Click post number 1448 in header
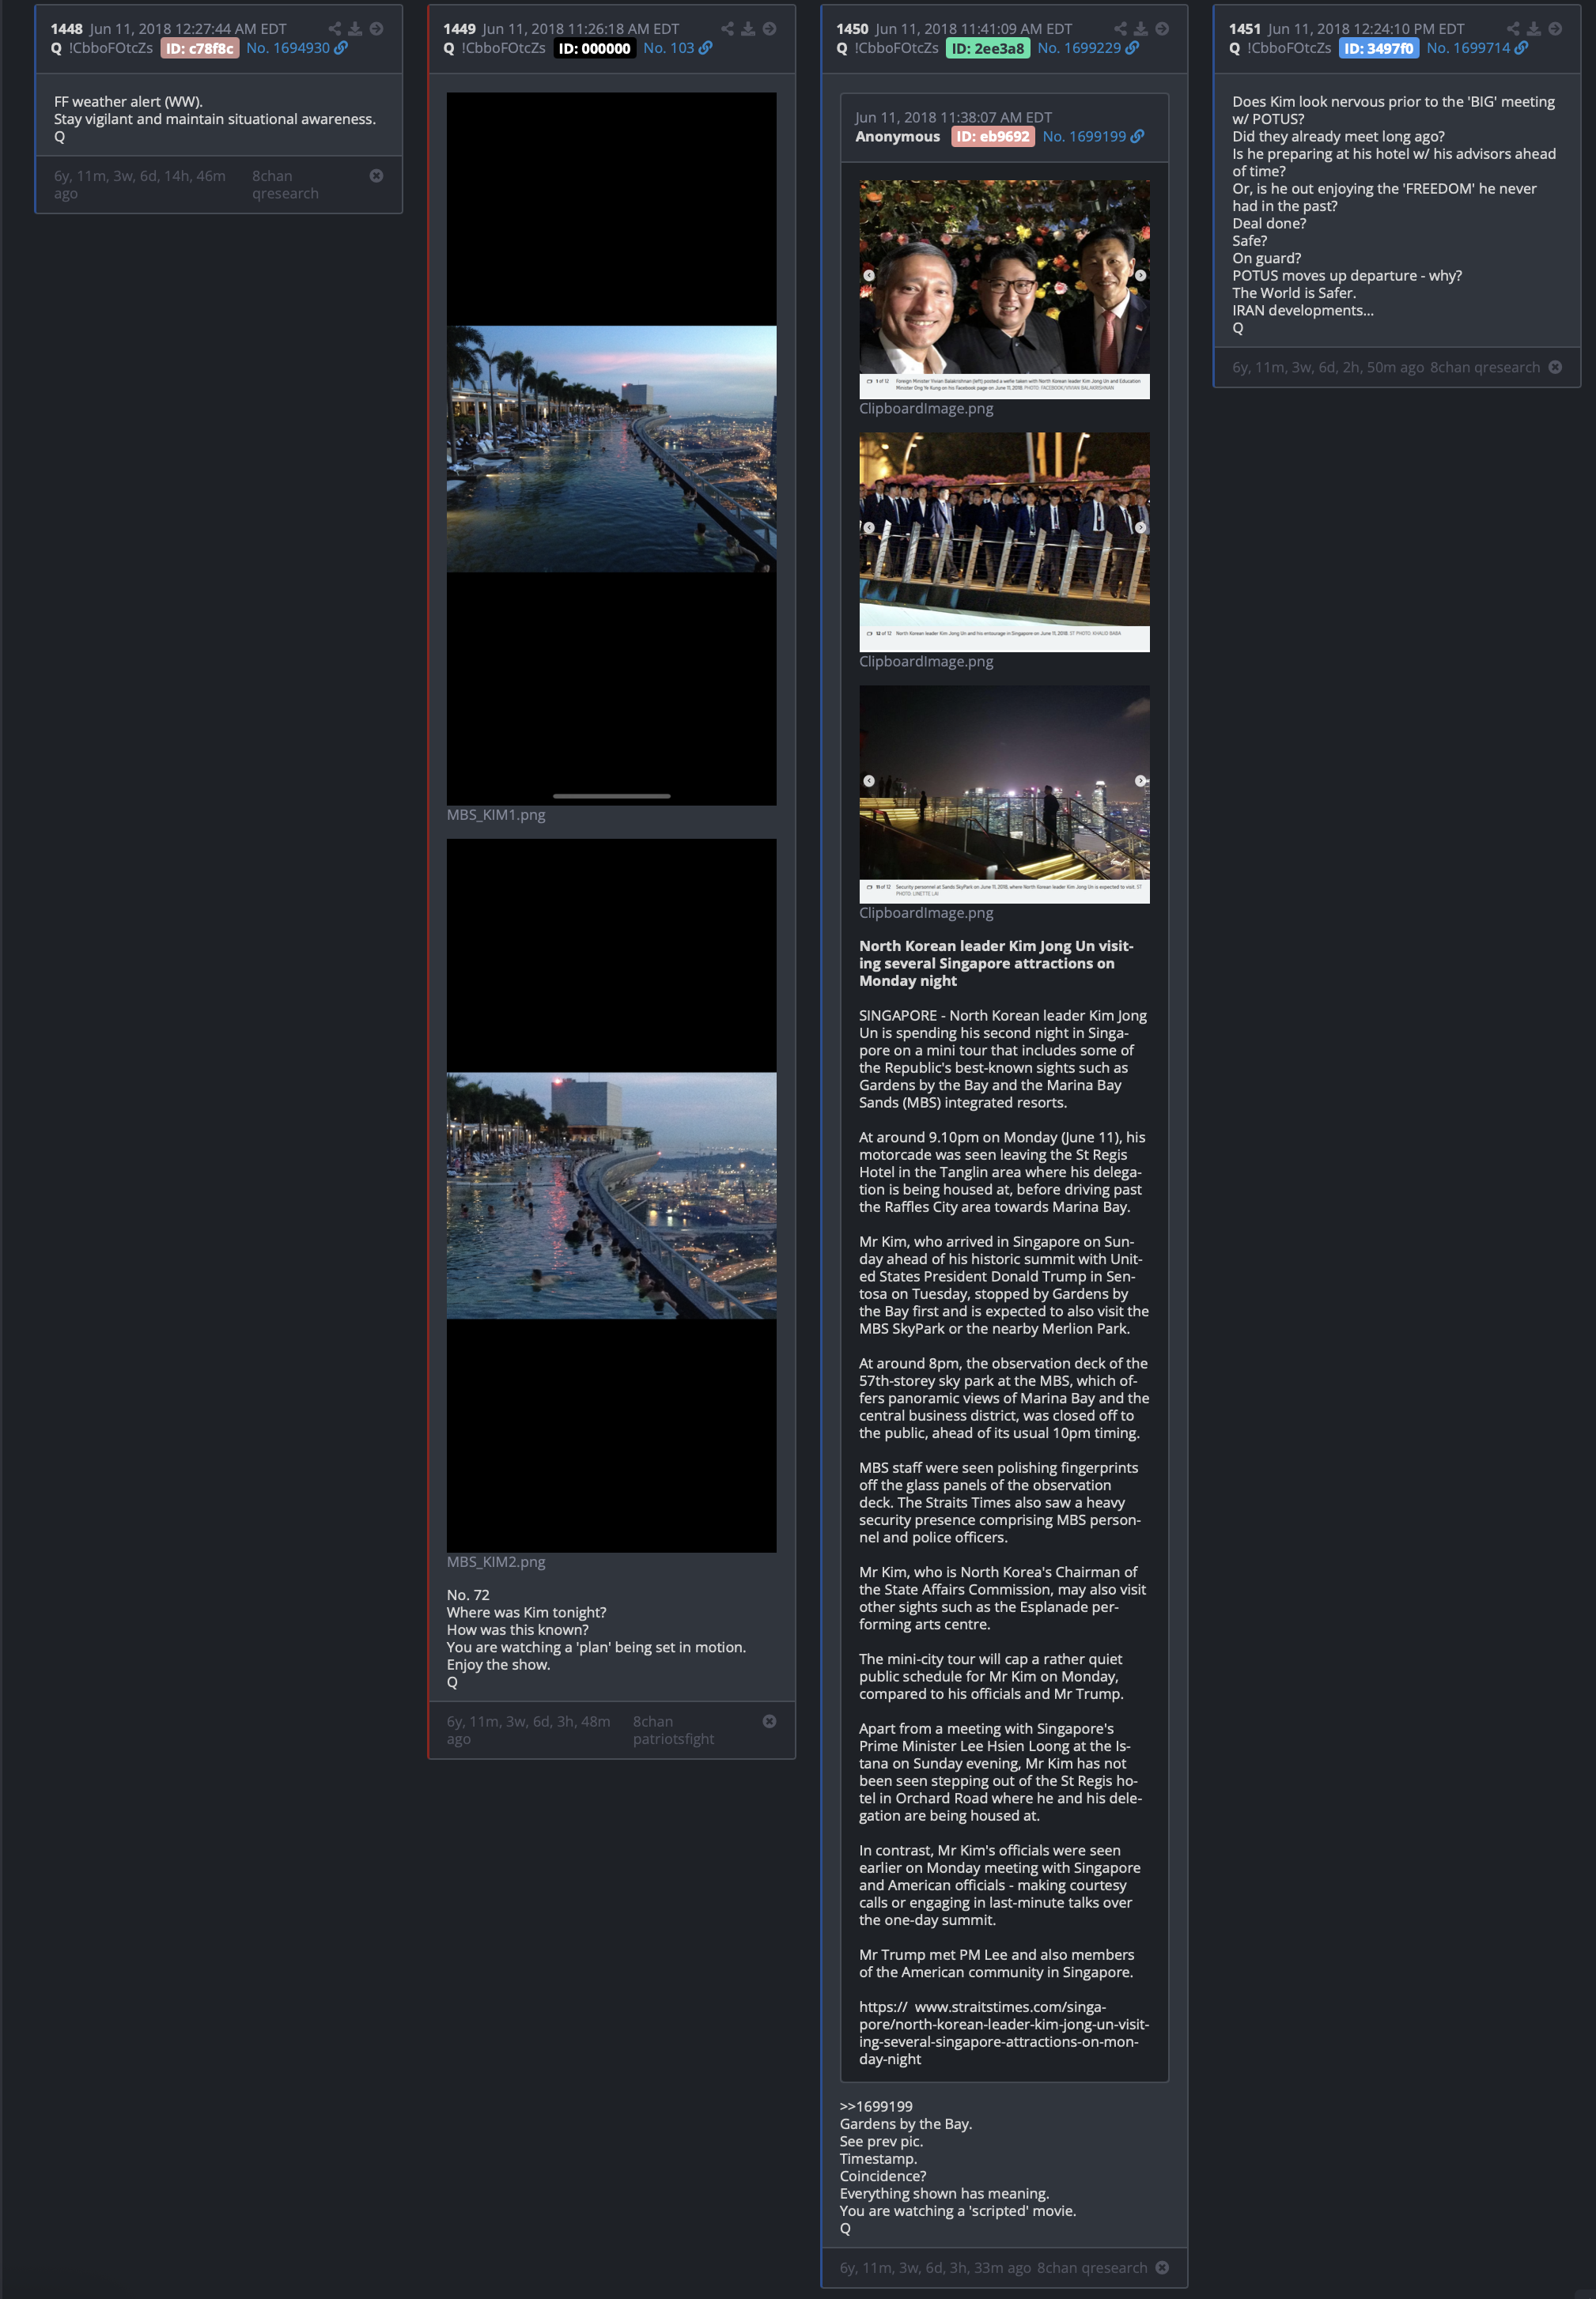 [67, 29]
